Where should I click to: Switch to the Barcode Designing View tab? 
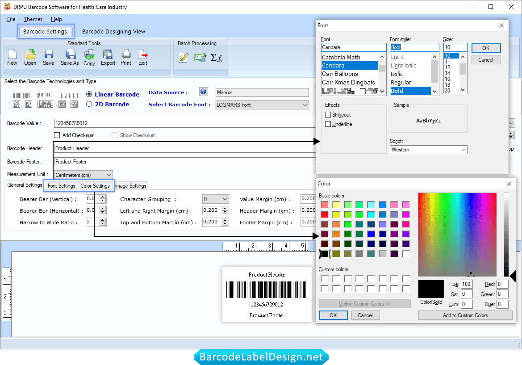pos(113,32)
